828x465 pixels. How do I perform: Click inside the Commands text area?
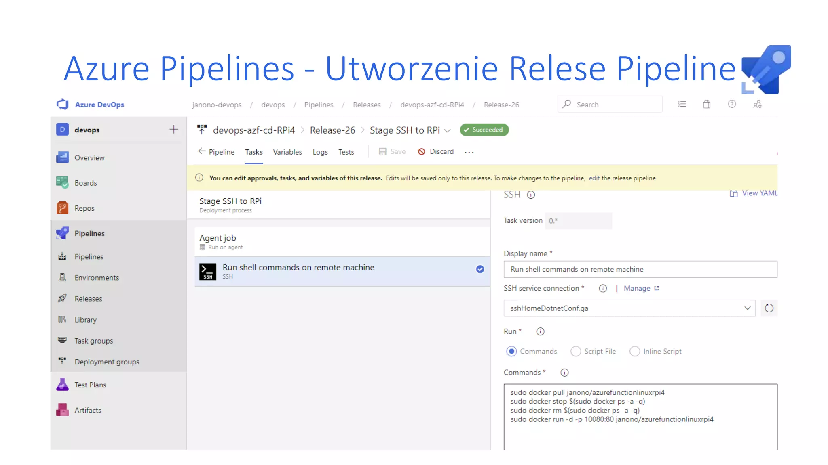coord(640,417)
